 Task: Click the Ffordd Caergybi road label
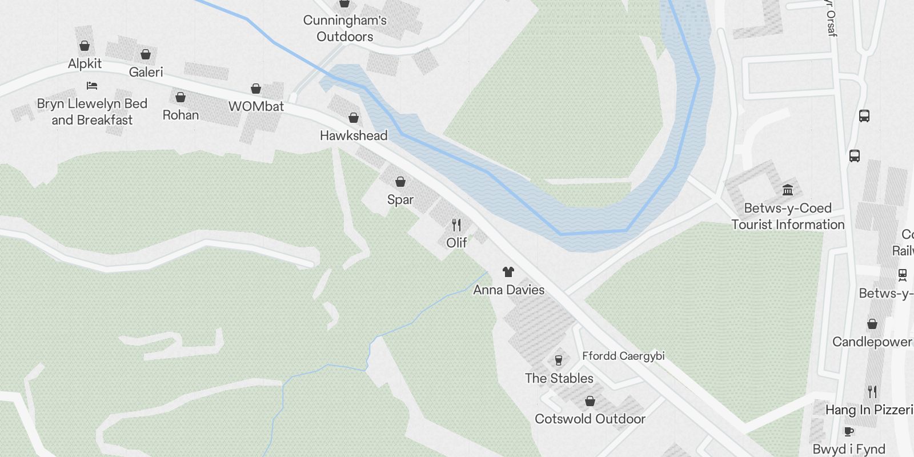click(623, 356)
